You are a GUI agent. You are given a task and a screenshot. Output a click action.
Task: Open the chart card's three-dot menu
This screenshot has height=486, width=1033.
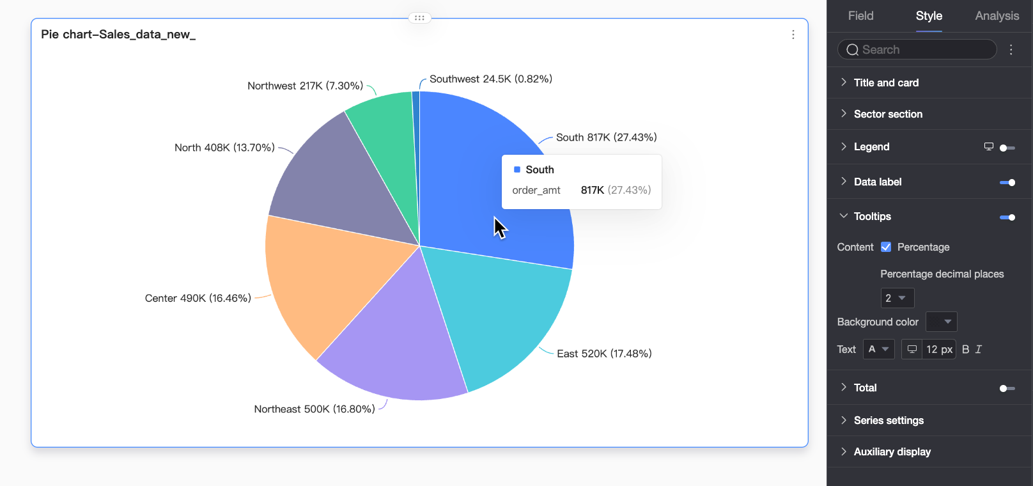(x=793, y=35)
